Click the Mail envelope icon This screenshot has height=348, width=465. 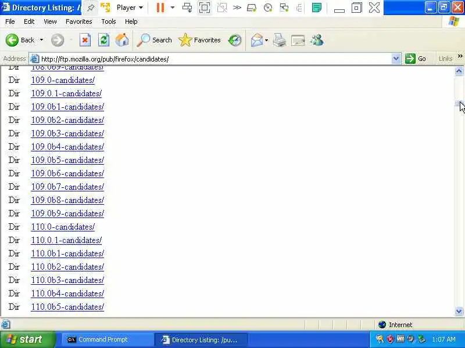(256, 40)
